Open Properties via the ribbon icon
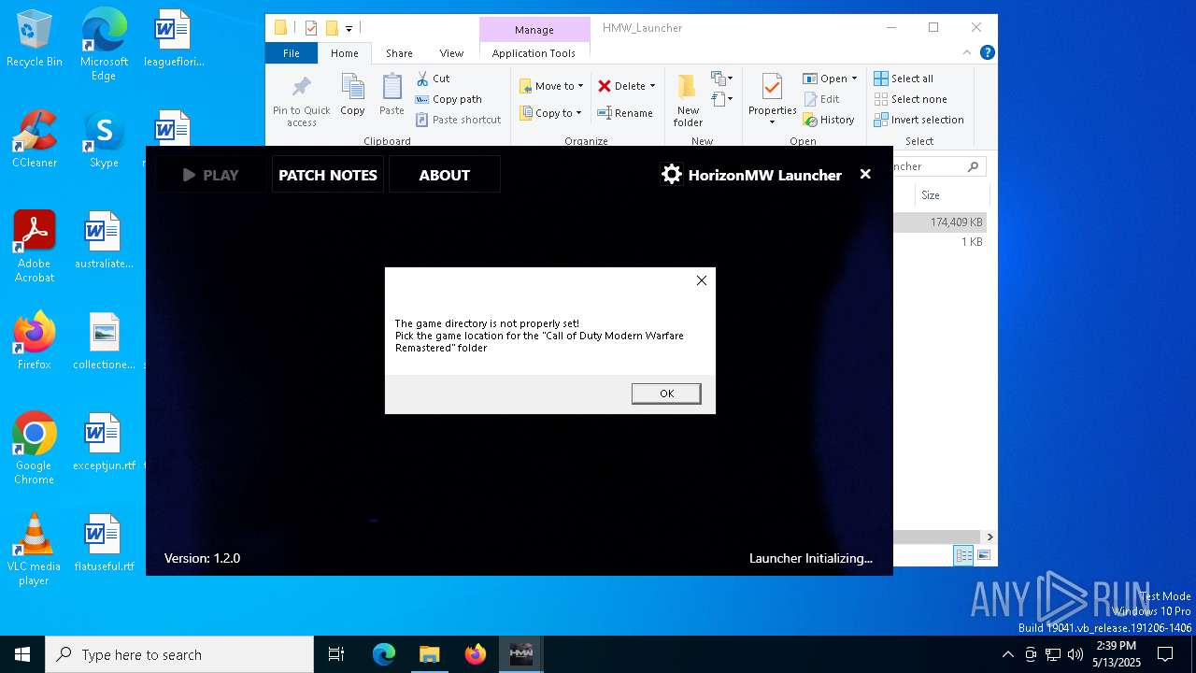1196x673 pixels. 772,87
